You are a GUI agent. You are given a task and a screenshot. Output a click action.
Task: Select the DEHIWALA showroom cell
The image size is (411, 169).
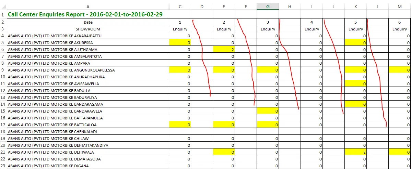tap(88, 152)
